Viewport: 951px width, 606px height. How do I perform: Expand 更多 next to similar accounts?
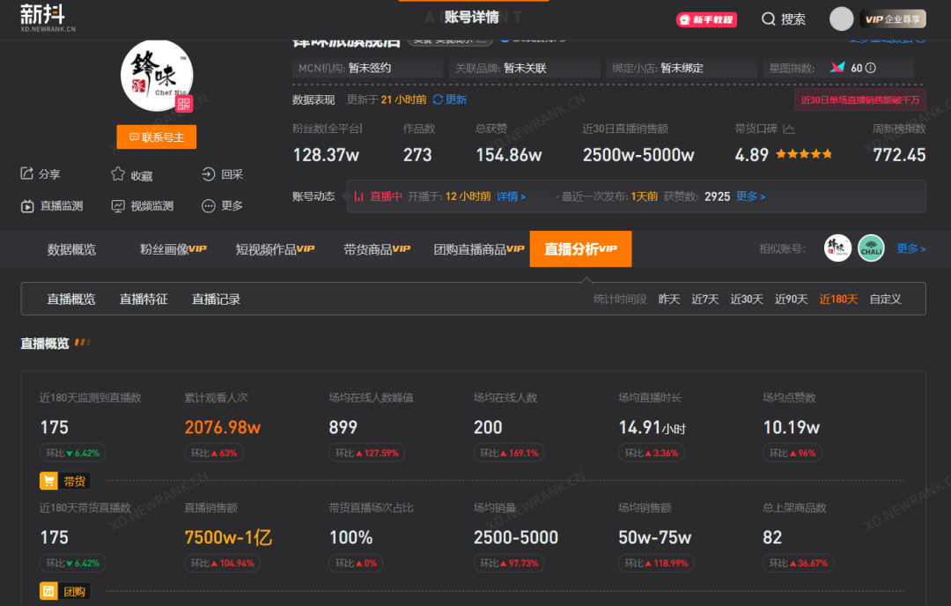click(911, 248)
